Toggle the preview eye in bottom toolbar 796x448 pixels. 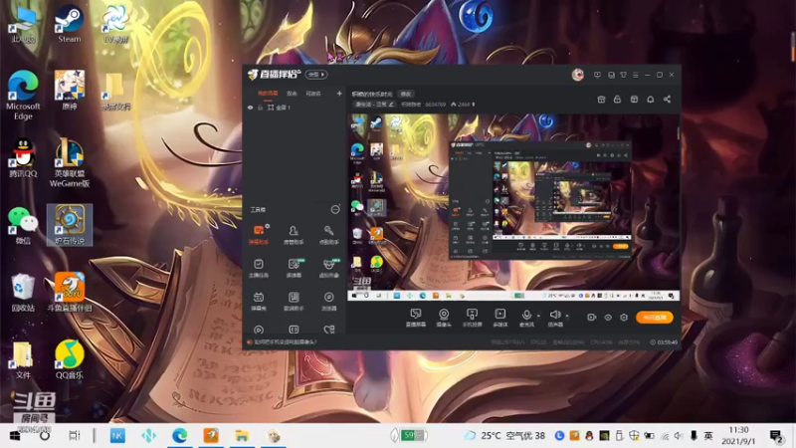coord(608,318)
